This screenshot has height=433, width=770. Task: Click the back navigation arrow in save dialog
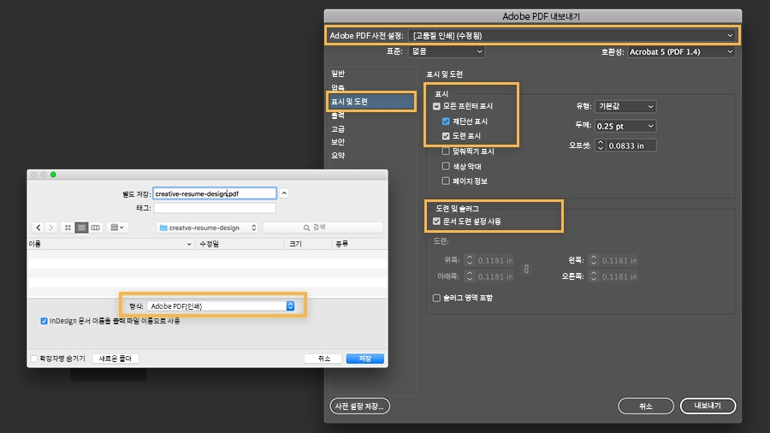(38, 228)
